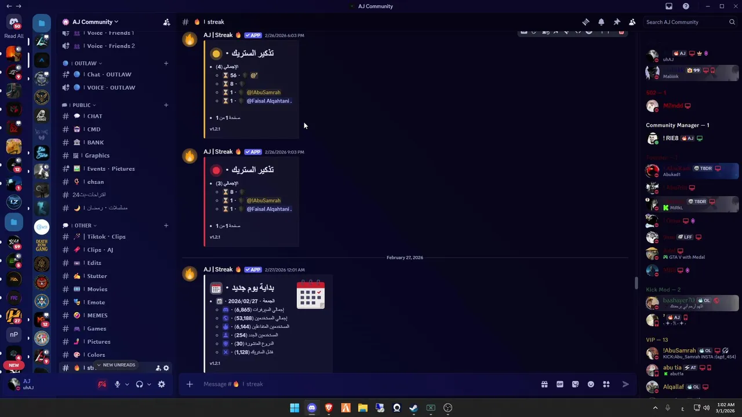Open the CMD channel
Image resolution: width=742 pixels, height=417 pixels.
point(115,129)
